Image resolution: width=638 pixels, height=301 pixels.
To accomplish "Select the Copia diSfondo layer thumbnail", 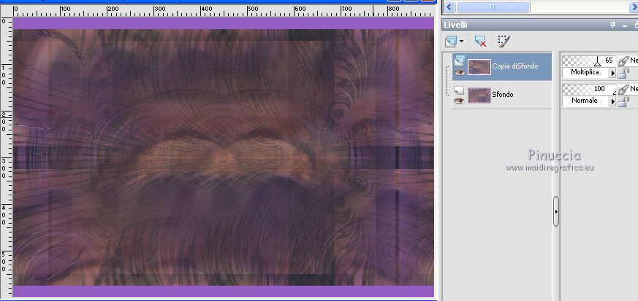I will (x=479, y=67).
